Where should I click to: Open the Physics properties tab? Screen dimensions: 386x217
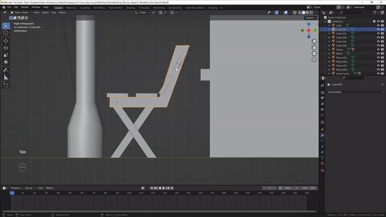(323, 146)
